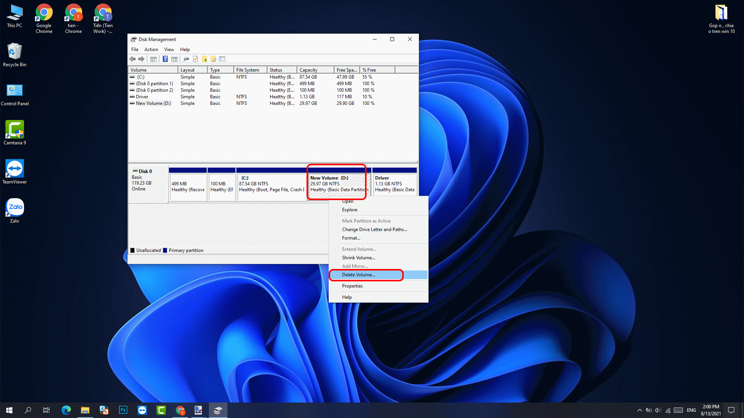Open the View menu
The height and width of the screenshot is (418, 744).
click(169, 50)
